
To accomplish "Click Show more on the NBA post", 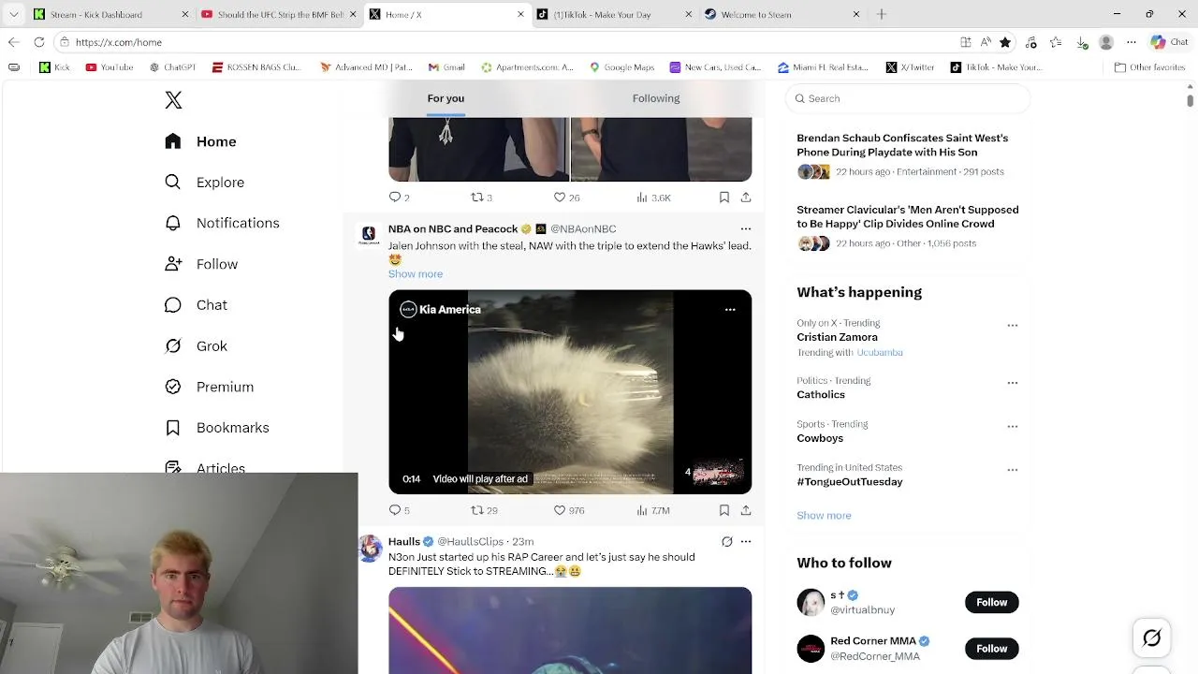I will [416, 274].
